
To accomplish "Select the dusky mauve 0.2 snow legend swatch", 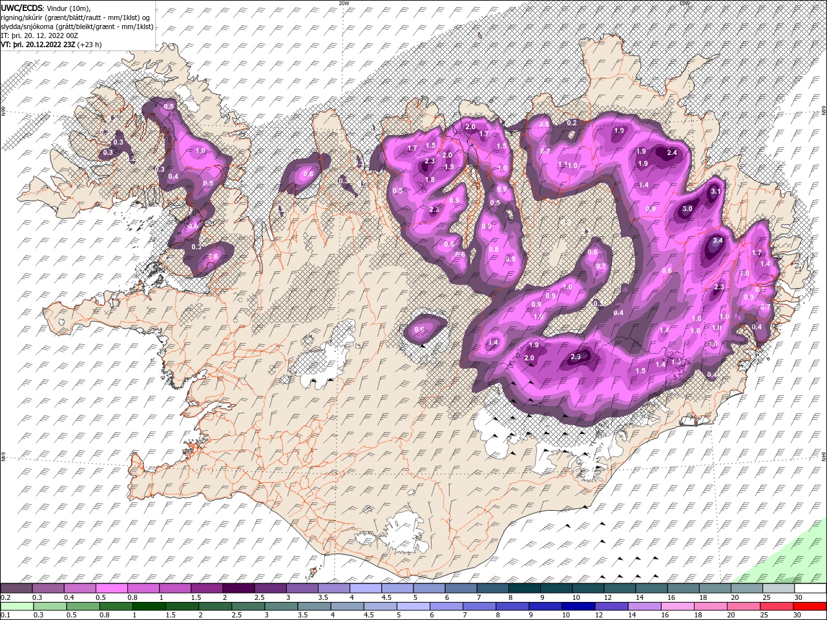I will tap(16, 588).
